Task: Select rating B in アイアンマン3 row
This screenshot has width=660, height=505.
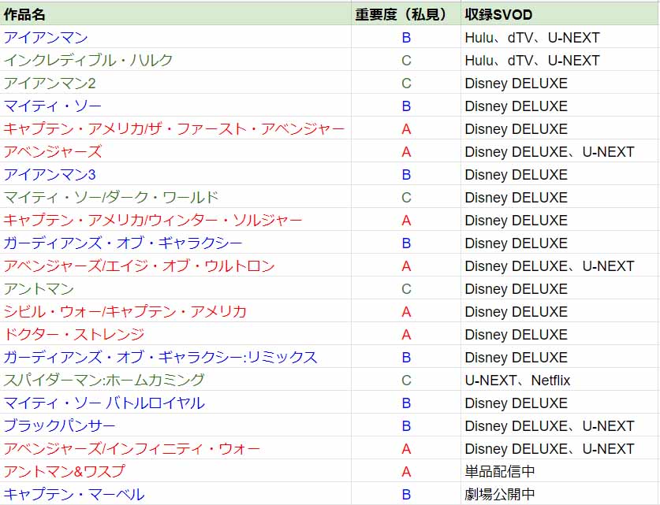Action: [406, 174]
